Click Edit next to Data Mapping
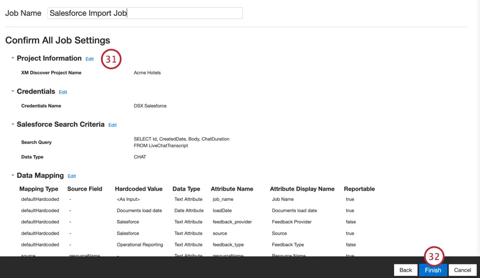The height and width of the screenshot is (278, 480). pos(72,176)
